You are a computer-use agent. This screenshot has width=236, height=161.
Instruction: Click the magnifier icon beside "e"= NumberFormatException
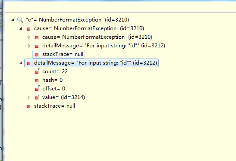[20, 20]
